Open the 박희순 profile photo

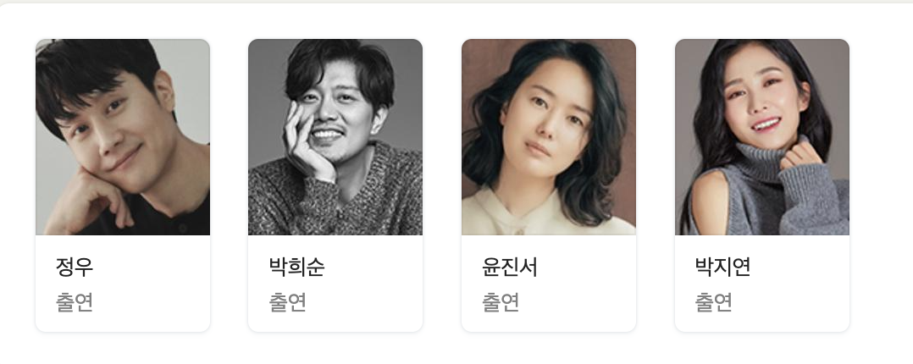[x=335, y=137]
